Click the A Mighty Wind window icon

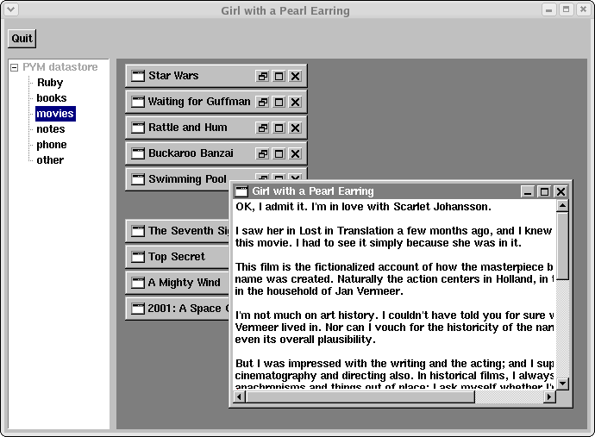coord(138,283)
